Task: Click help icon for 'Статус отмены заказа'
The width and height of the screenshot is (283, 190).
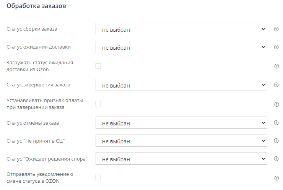Action: click(x=276, y=123)
